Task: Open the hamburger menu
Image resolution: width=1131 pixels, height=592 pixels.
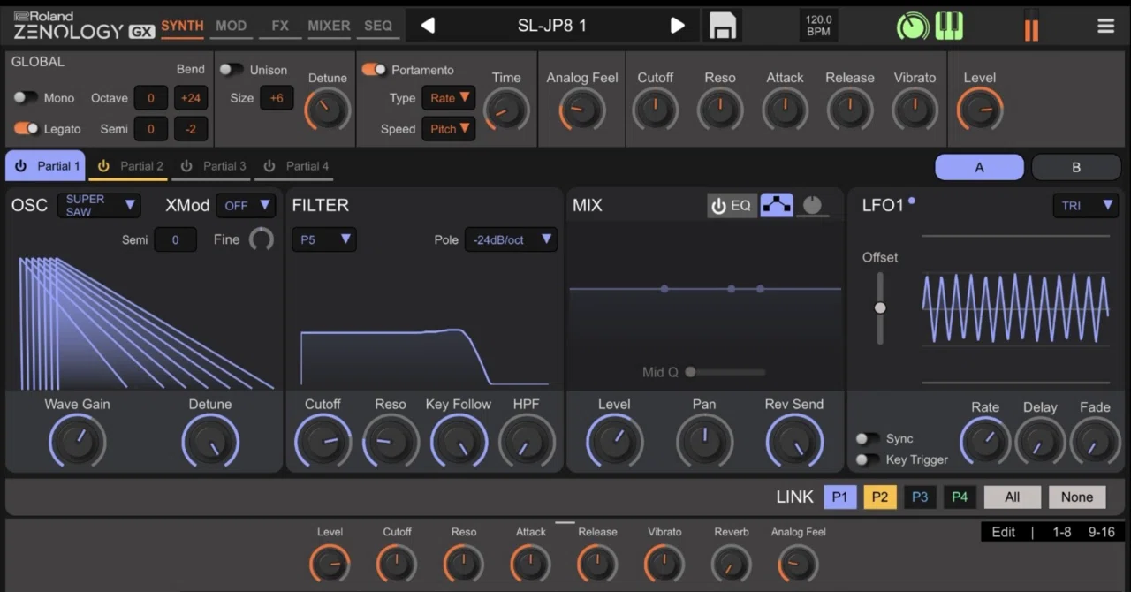Action: (x=1105, y=26)
